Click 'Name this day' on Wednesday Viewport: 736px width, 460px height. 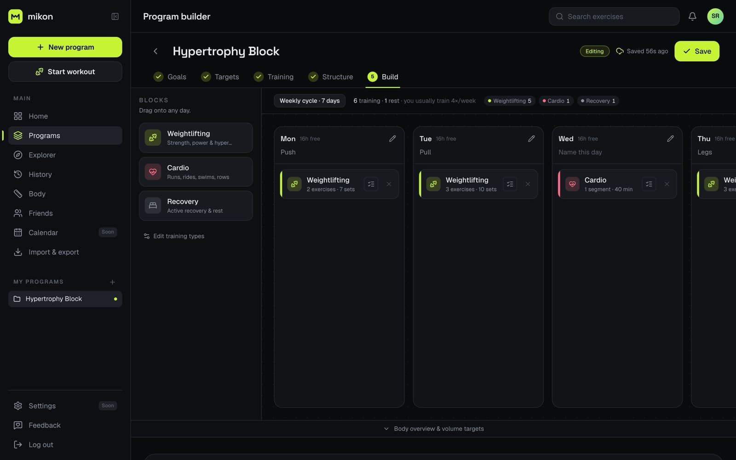(580, 152)
